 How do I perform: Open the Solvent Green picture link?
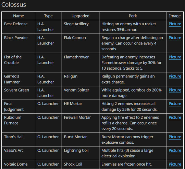pos(175,90)
